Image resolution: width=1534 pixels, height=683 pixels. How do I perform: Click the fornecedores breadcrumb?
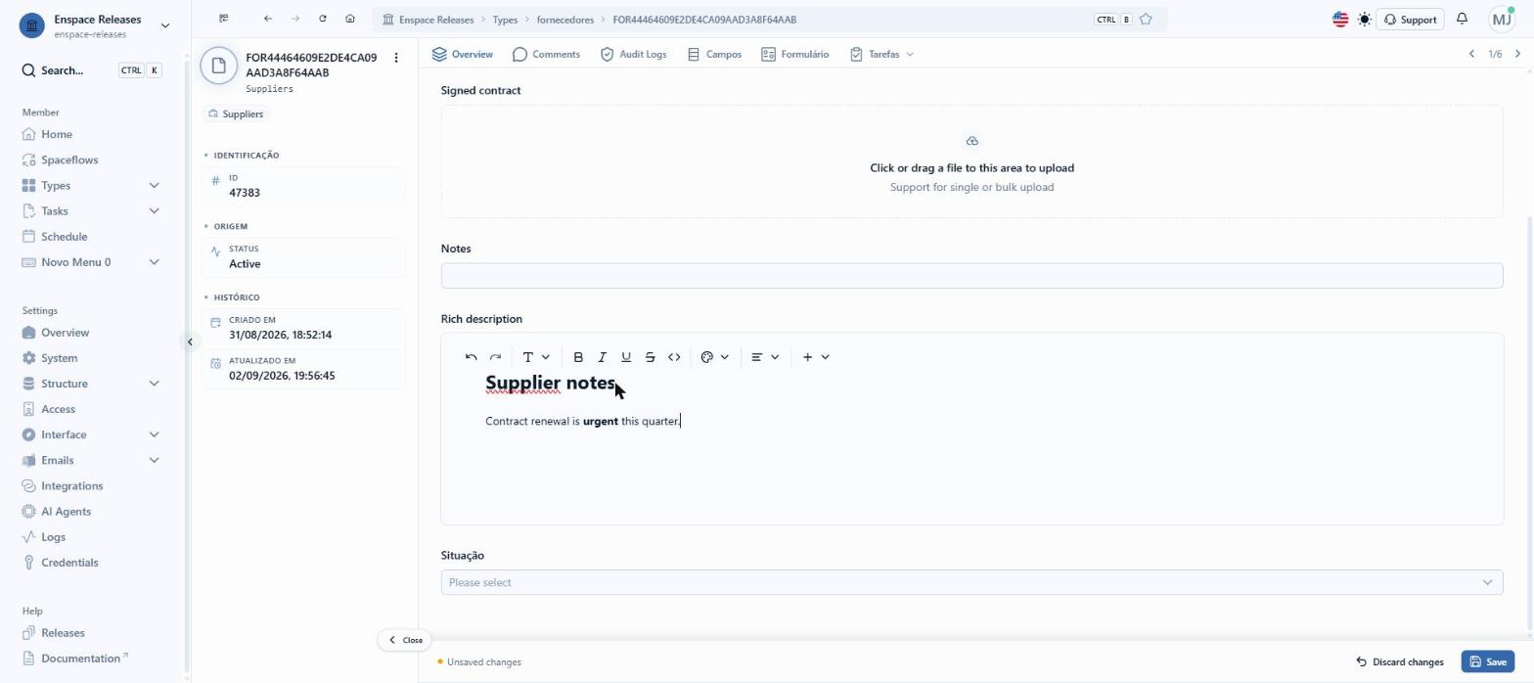tap(565, 20)
